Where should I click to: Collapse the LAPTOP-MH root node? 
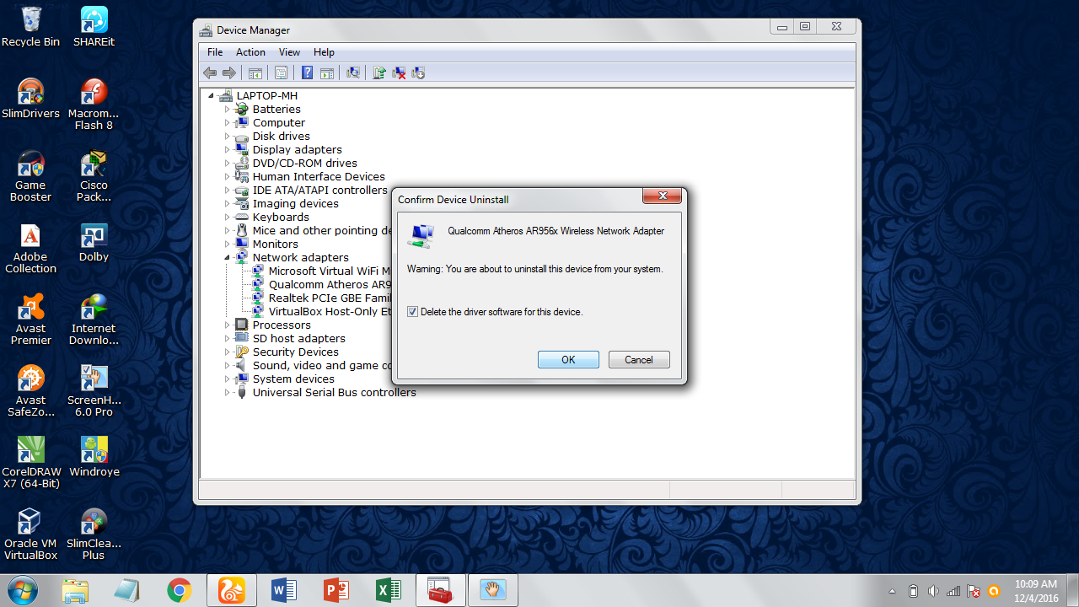(211, 95)
